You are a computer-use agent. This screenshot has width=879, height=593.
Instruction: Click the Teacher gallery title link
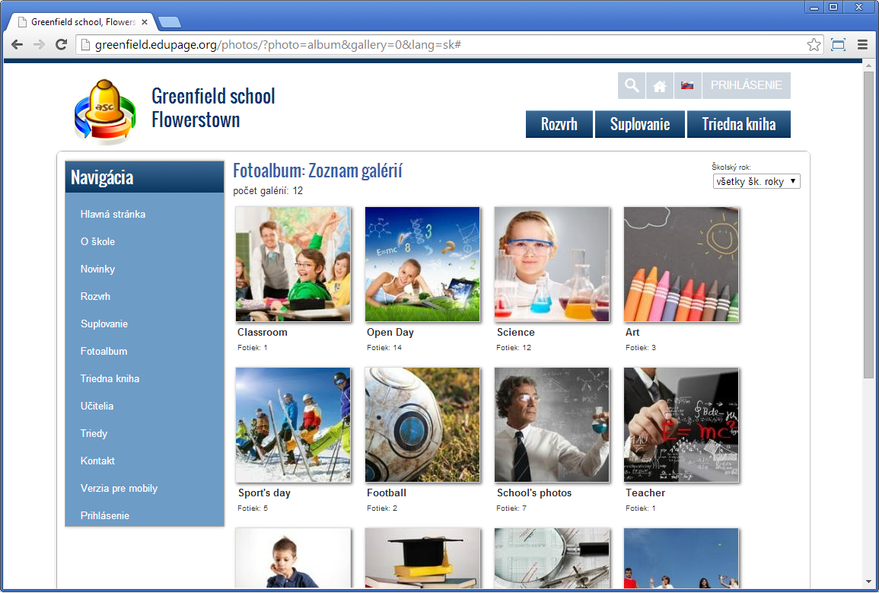(x=645, y=493)
